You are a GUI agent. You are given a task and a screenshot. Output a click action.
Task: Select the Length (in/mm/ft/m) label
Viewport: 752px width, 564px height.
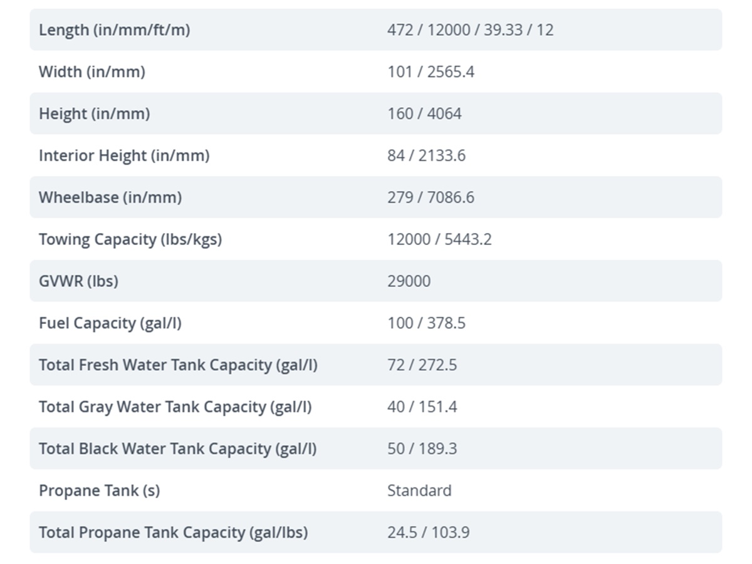[114, 30]
